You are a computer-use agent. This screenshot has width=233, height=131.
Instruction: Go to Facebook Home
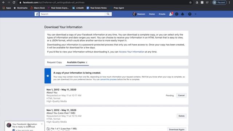(152, 14)
